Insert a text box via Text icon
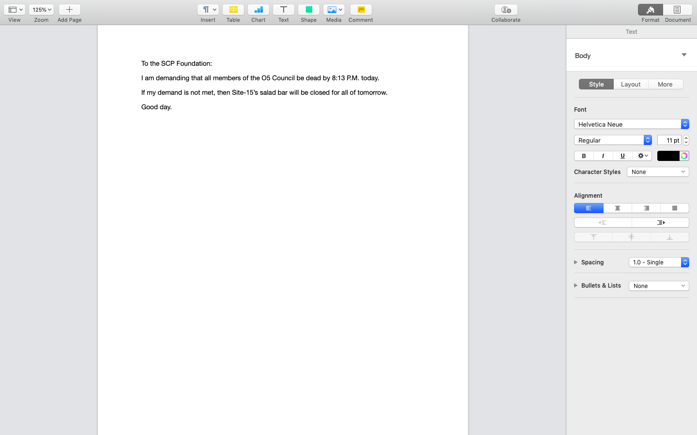Image resolution: width=697 pixels, height=435 pixels. 283,10
